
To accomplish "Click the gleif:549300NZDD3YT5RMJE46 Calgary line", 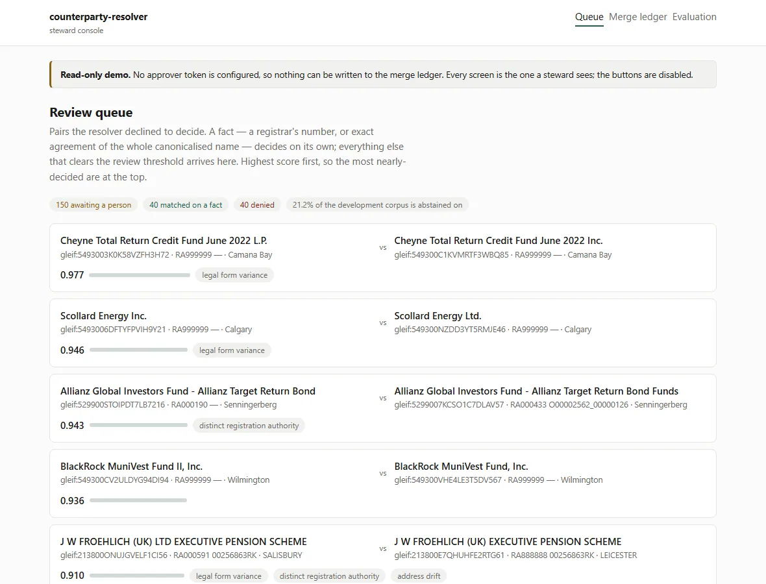I will pos(493,330).
